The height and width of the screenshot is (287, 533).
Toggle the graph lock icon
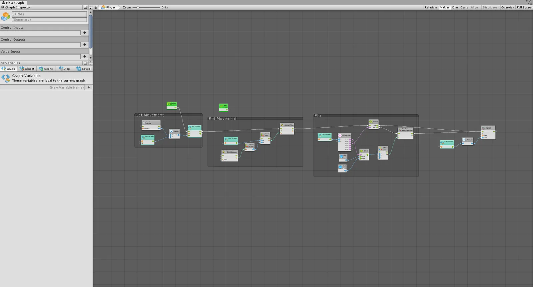(x=96, y=7)
